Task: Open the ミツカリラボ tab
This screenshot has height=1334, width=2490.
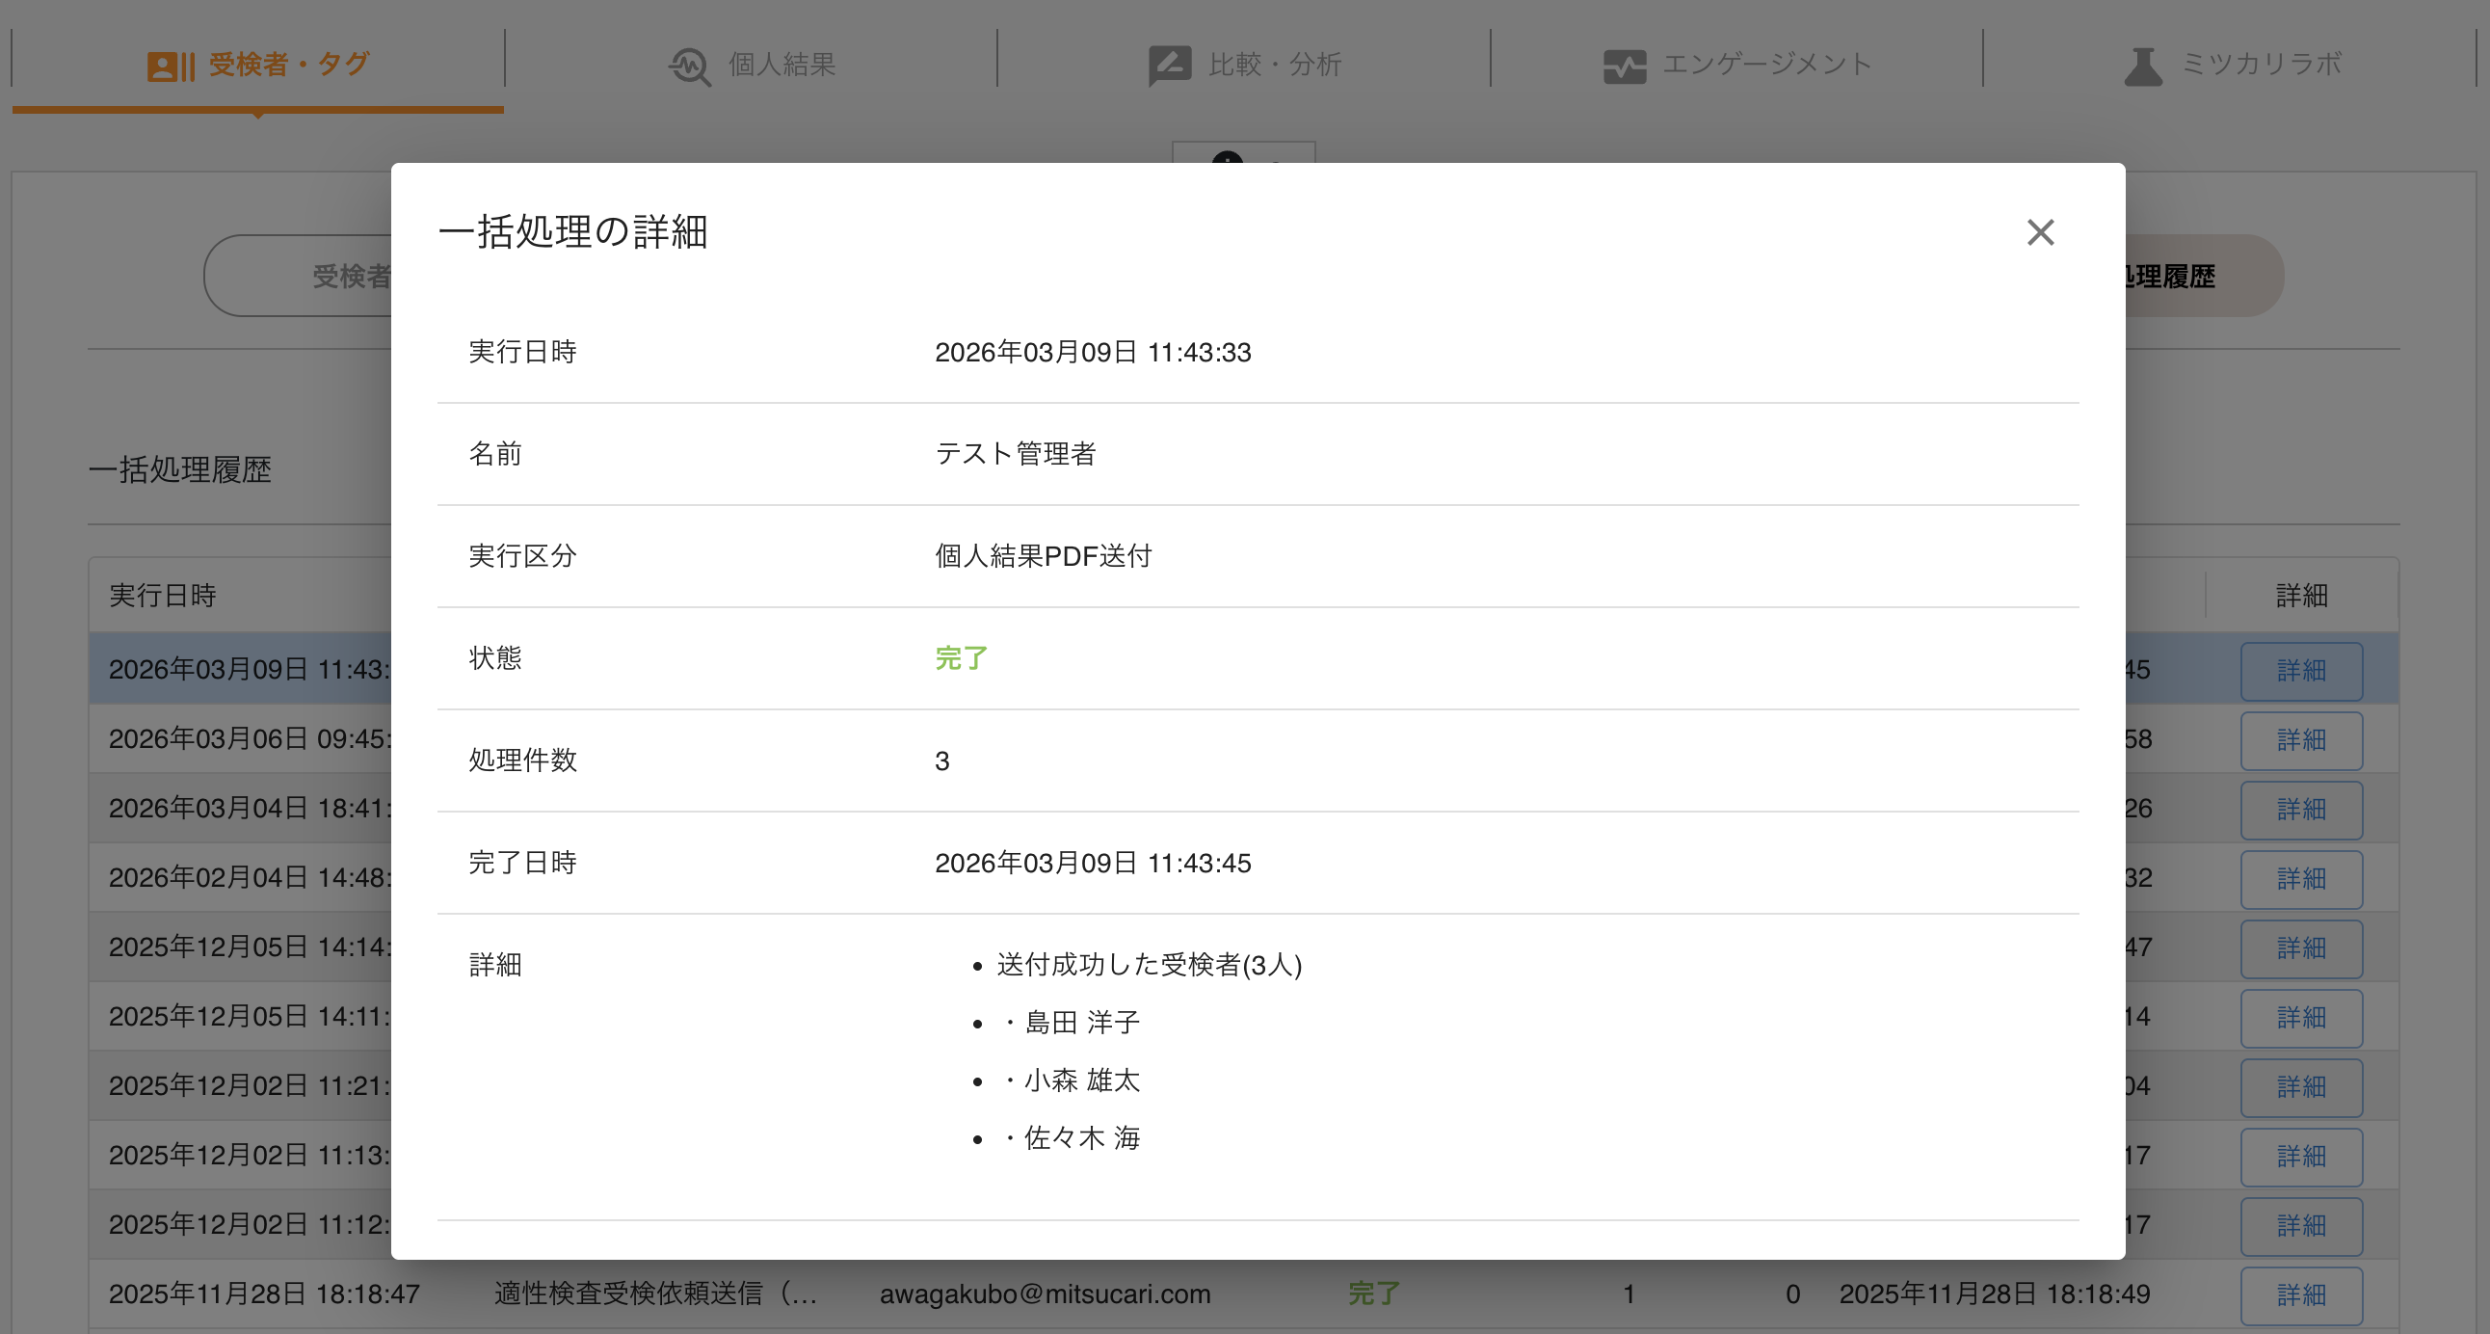Action: pyautogui.click(x=2261, y=65)
